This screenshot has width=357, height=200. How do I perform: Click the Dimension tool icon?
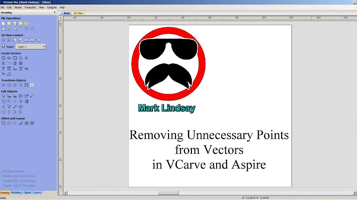9,74
